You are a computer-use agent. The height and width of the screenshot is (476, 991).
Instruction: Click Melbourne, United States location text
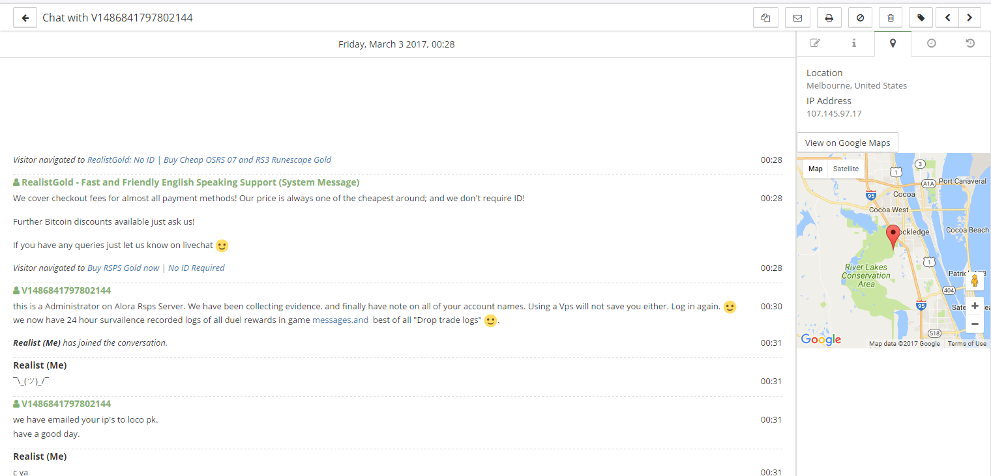[x=857, y=85]
